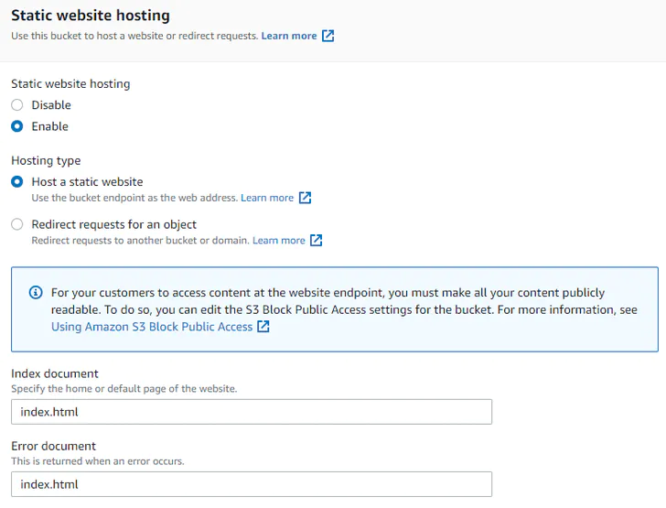Click the Index document field label
This screenshot has height=508, width=666.
(55, 373)
